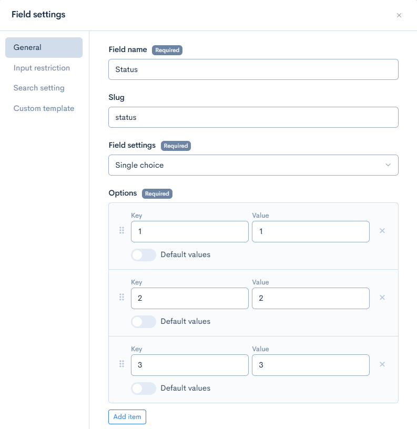Open the Single choice field type dropdown
The width and height of the screenshot is (417, 429).
tap(253, 165)
